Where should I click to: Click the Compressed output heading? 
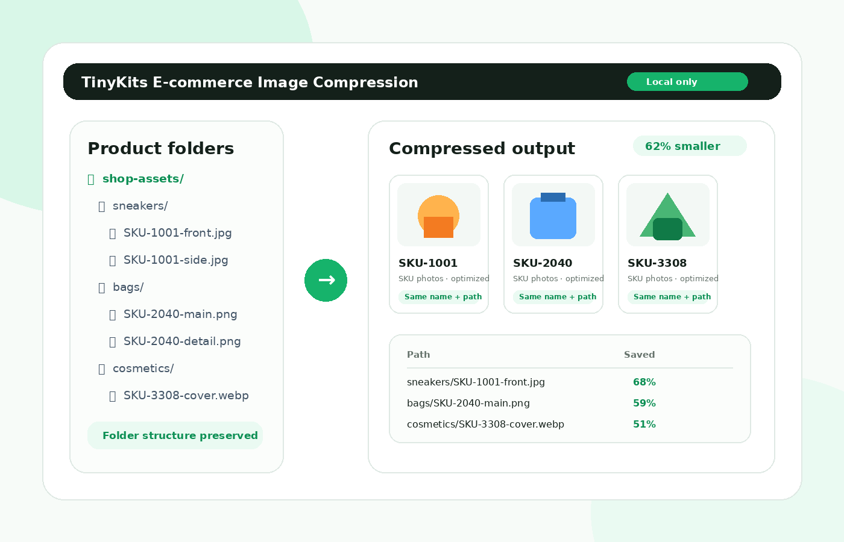482,148
